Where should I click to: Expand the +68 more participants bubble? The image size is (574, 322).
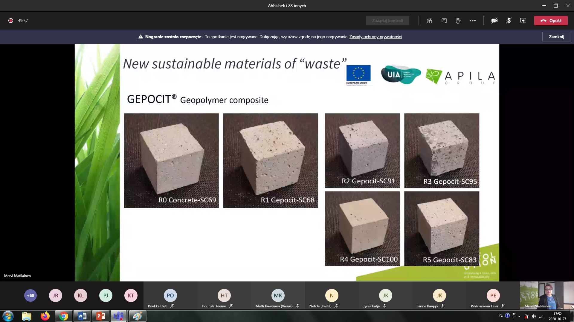pyautogui.click(x=30, y=295)
